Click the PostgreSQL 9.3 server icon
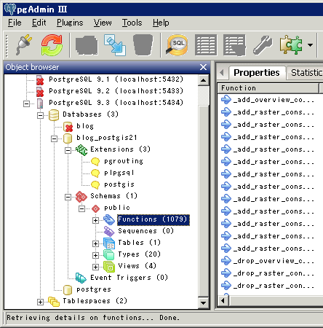 click(40, 104)
